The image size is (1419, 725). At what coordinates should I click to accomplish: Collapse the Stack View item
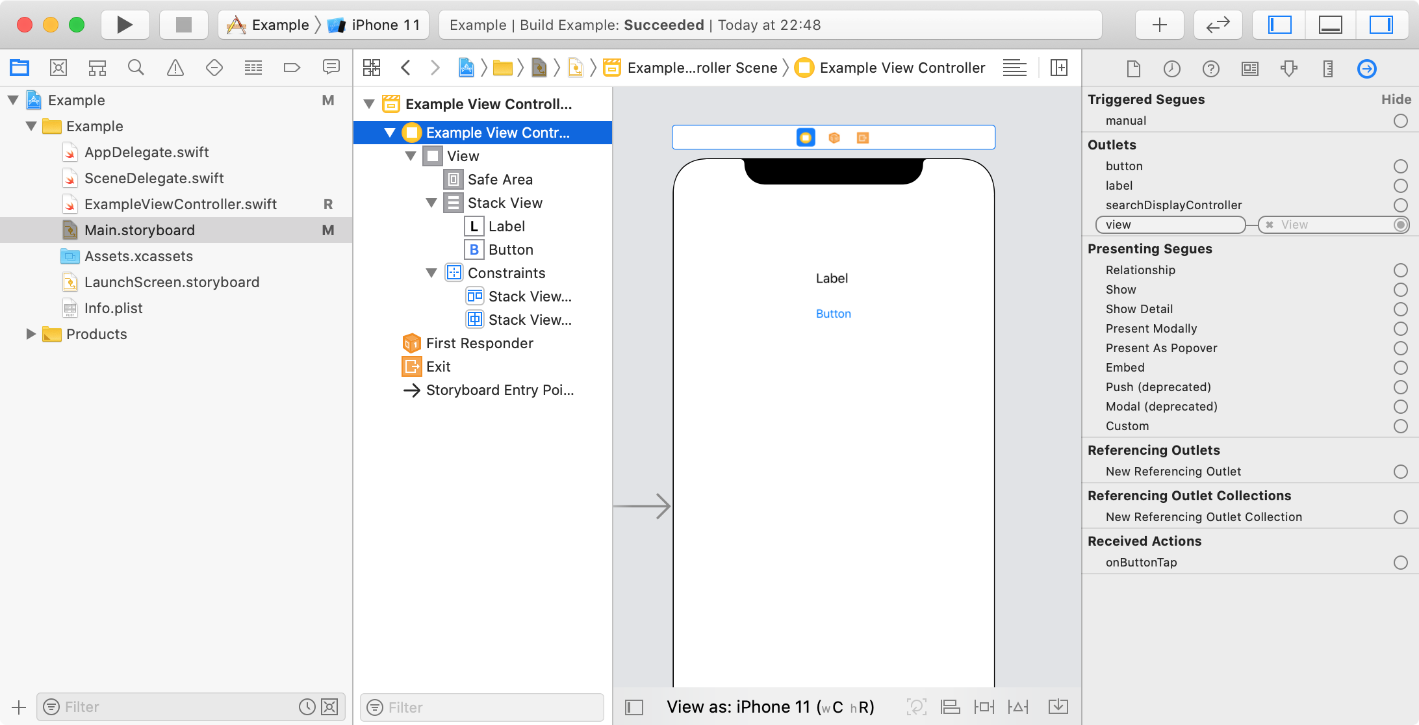point(431,203)
